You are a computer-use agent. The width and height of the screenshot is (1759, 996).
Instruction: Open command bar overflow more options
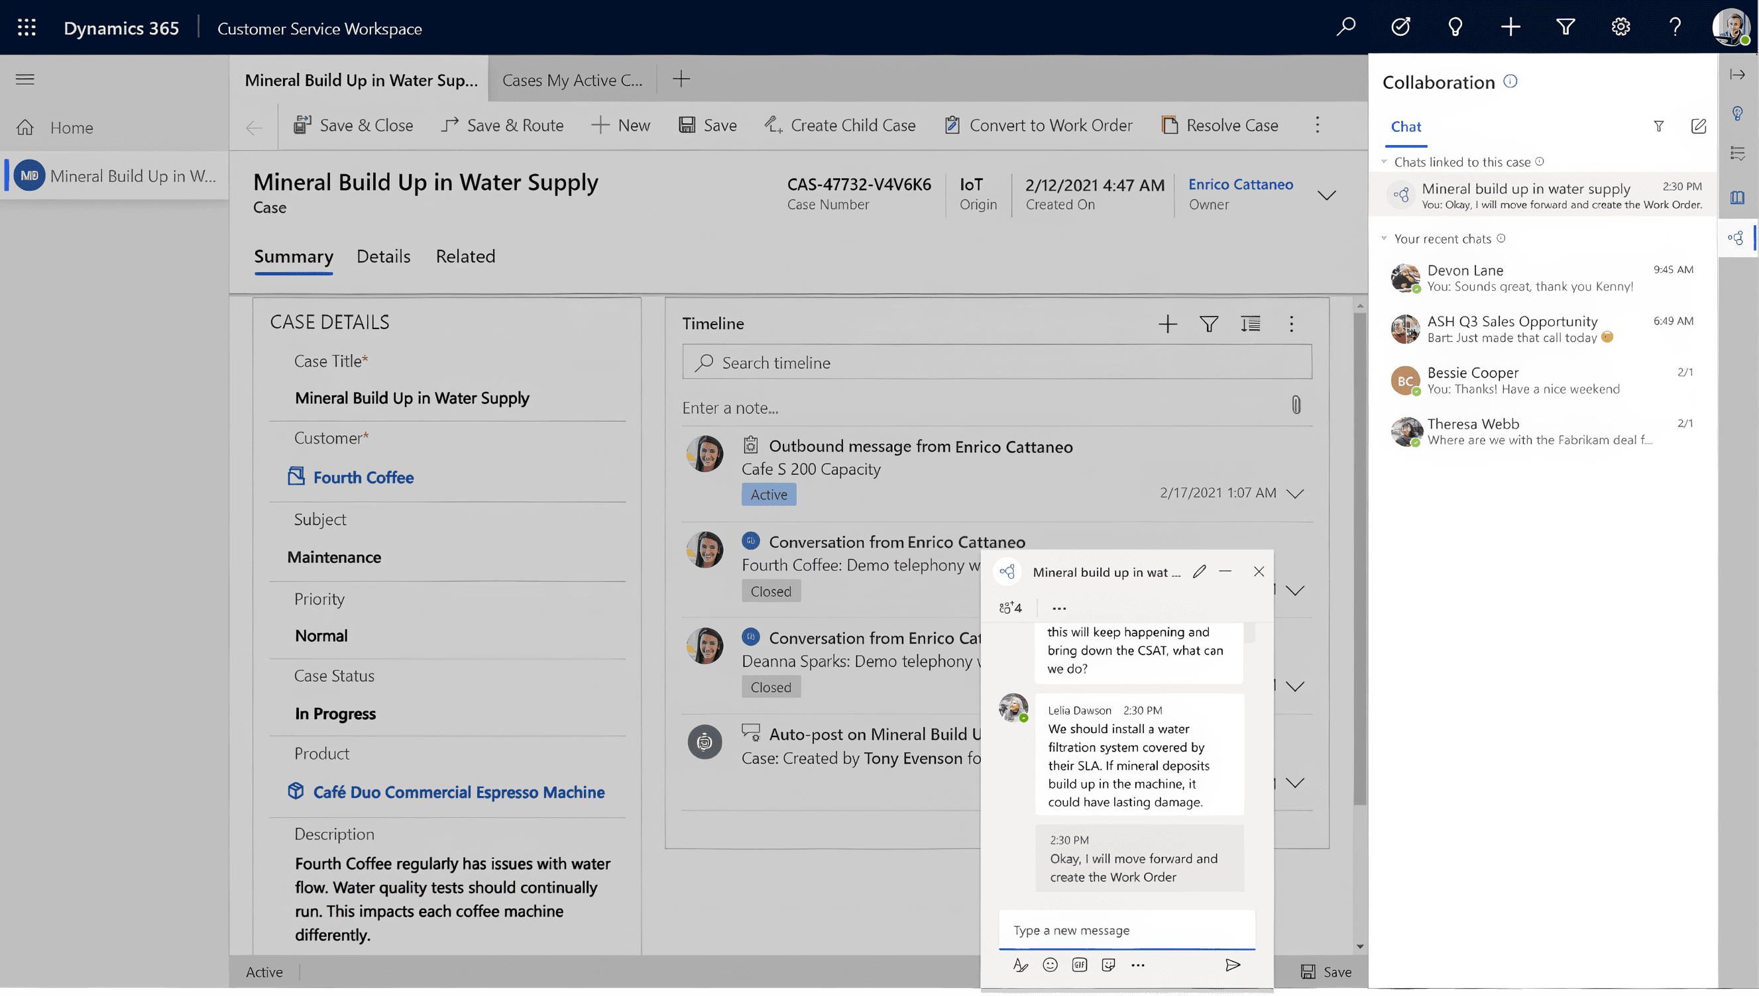(x=1318, y=124)
